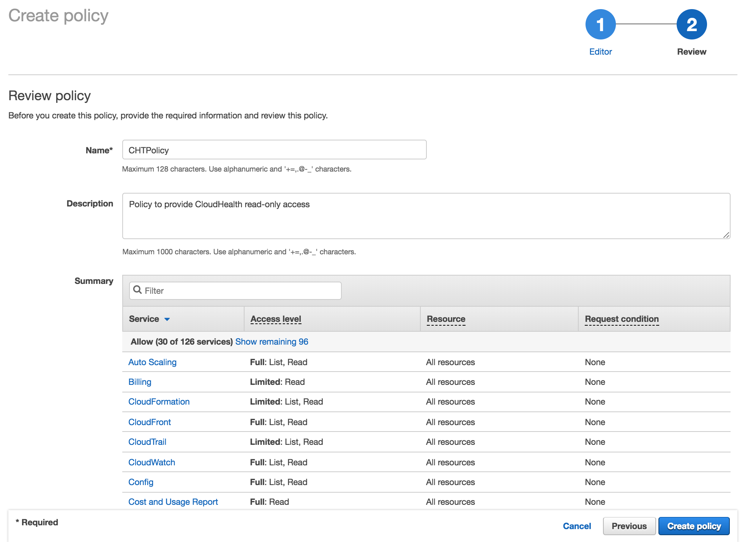The width and height of the screenshot is (745, 542).
Task: Click the step 2 Review circle
Action: point(691,25)
